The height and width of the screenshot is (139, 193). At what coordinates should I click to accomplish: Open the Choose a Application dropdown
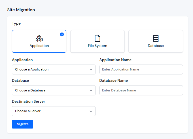pos(54,69)
